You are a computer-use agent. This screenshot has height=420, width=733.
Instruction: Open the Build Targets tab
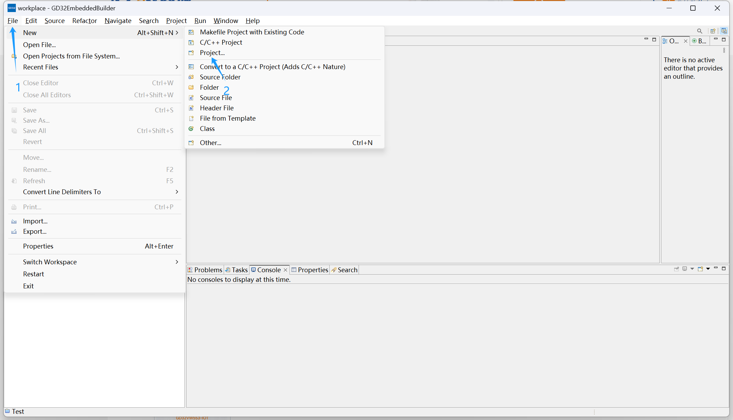click(x=699, y=41)
